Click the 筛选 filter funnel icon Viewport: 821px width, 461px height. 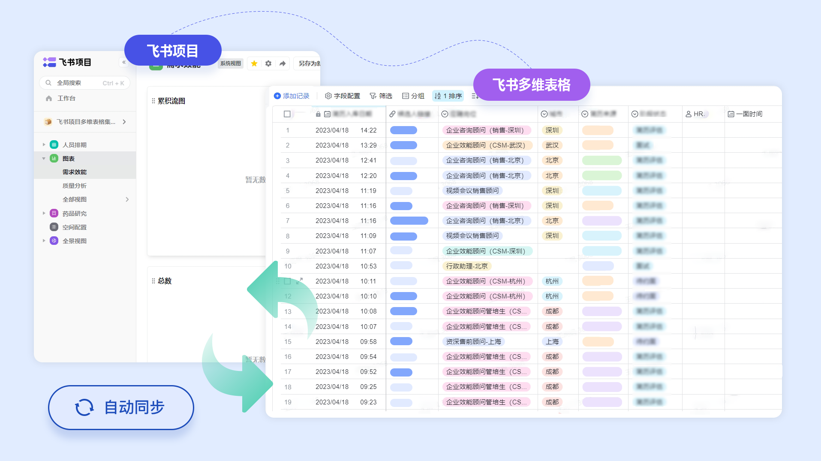(x=373, y=96)
